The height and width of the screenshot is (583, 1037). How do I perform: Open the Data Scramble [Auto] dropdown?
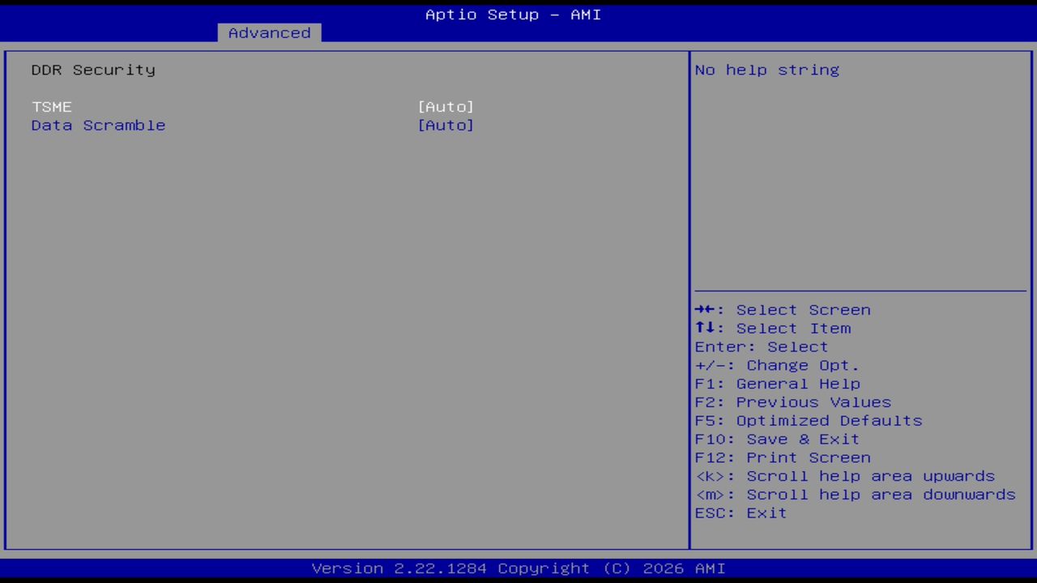446,126
